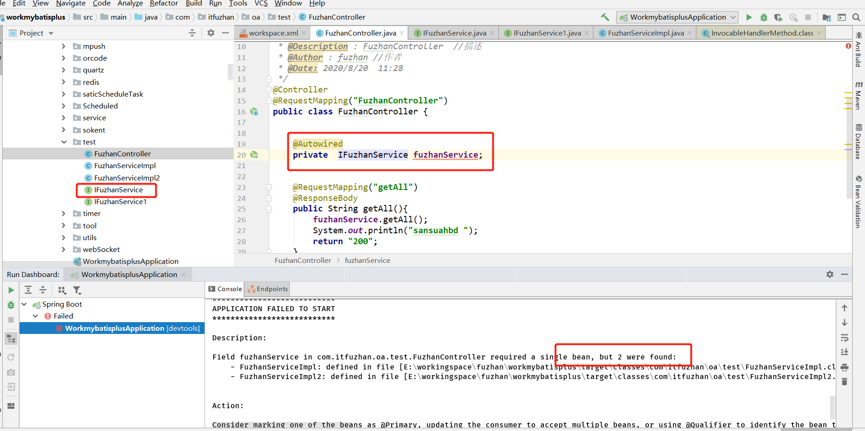Clear console with trash icon
The image size is (865, 431).
[x=845, y=382]
